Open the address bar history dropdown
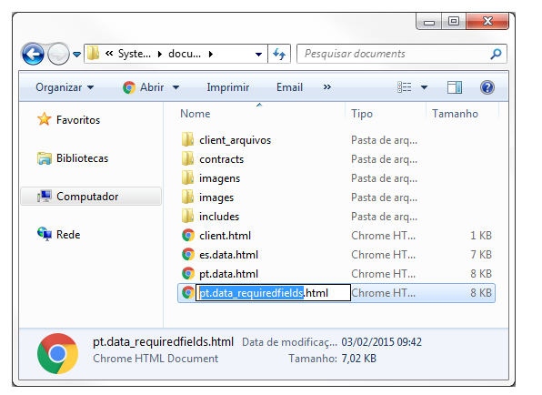The width and height of the screenshot is (542, 395). pos(258,54)
